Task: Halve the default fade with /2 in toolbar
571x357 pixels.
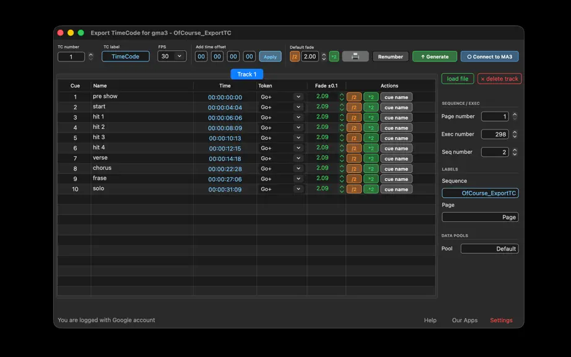Action: [295, 56]
